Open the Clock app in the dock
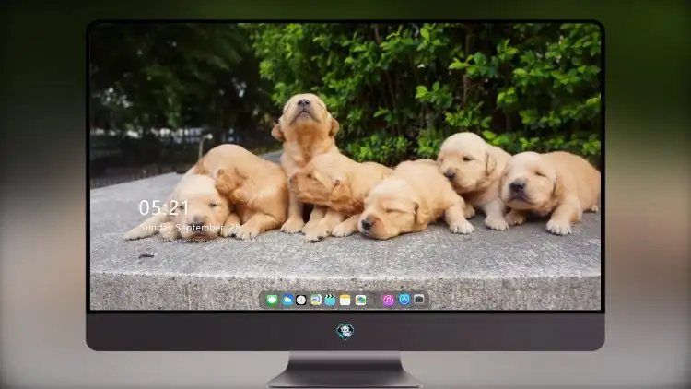This screenshot has height=389, width=691. coord(301,301)
